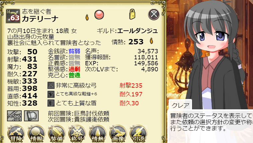The width and height of the screenshot is (253, 143).
Task: Click the guild name エールダンジュ
Action: [x=137, y=31]
